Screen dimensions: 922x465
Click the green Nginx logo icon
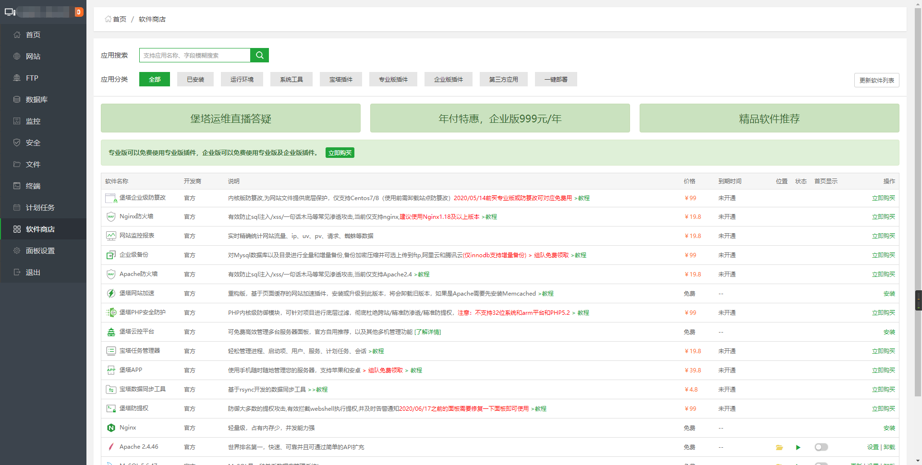(x=111, y=428)
